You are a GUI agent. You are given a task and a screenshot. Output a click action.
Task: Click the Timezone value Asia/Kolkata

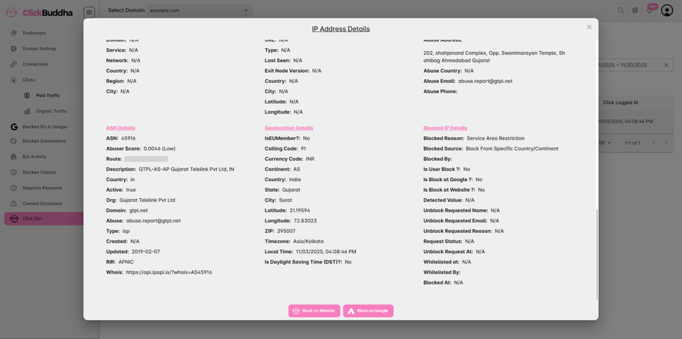coord(307,242)
